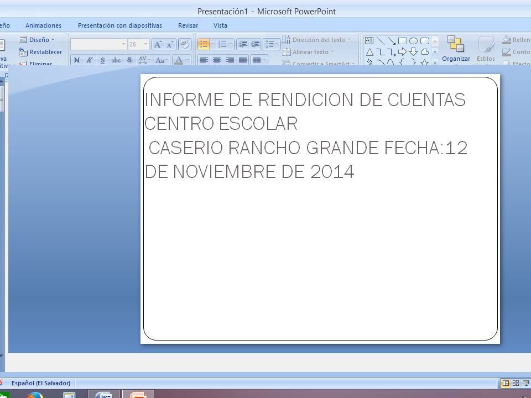Open font color dropdown arrow

tap(188, 60)
